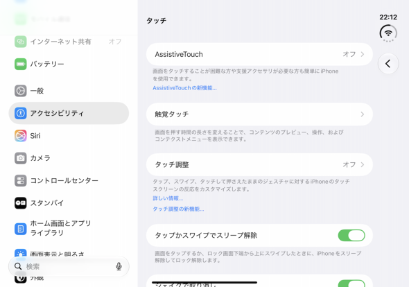409x287 pixels.
Task: Tap タップかスワイプでスリープ解除 label
Action: (206, 235)
